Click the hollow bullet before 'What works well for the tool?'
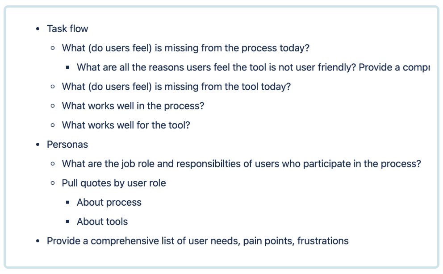Viewport: 443px width, 274px height. pos(53,125)
